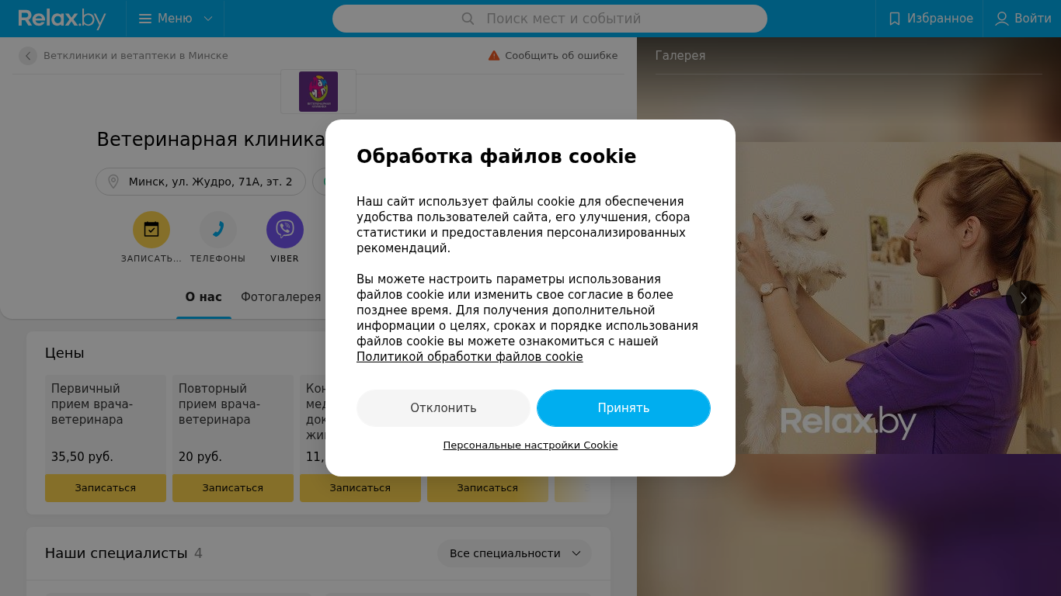This screenshot has height=596, width=1061.
Task: Click the back arrow to vet clinics list
Action: point(28,56)
